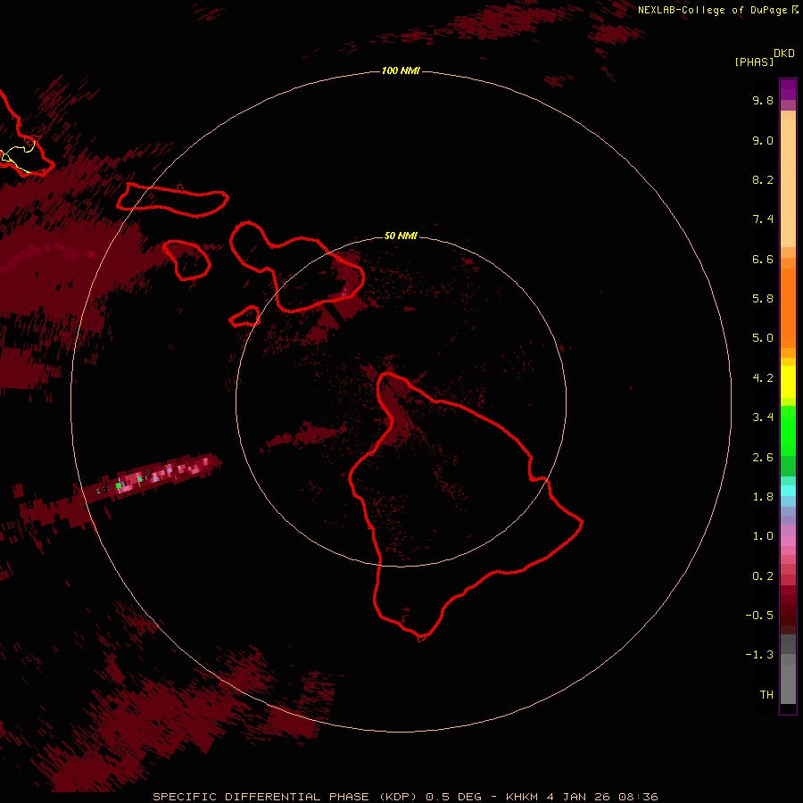Click the large peach segment of color scale
803x803 pixels.
(788, 183)
